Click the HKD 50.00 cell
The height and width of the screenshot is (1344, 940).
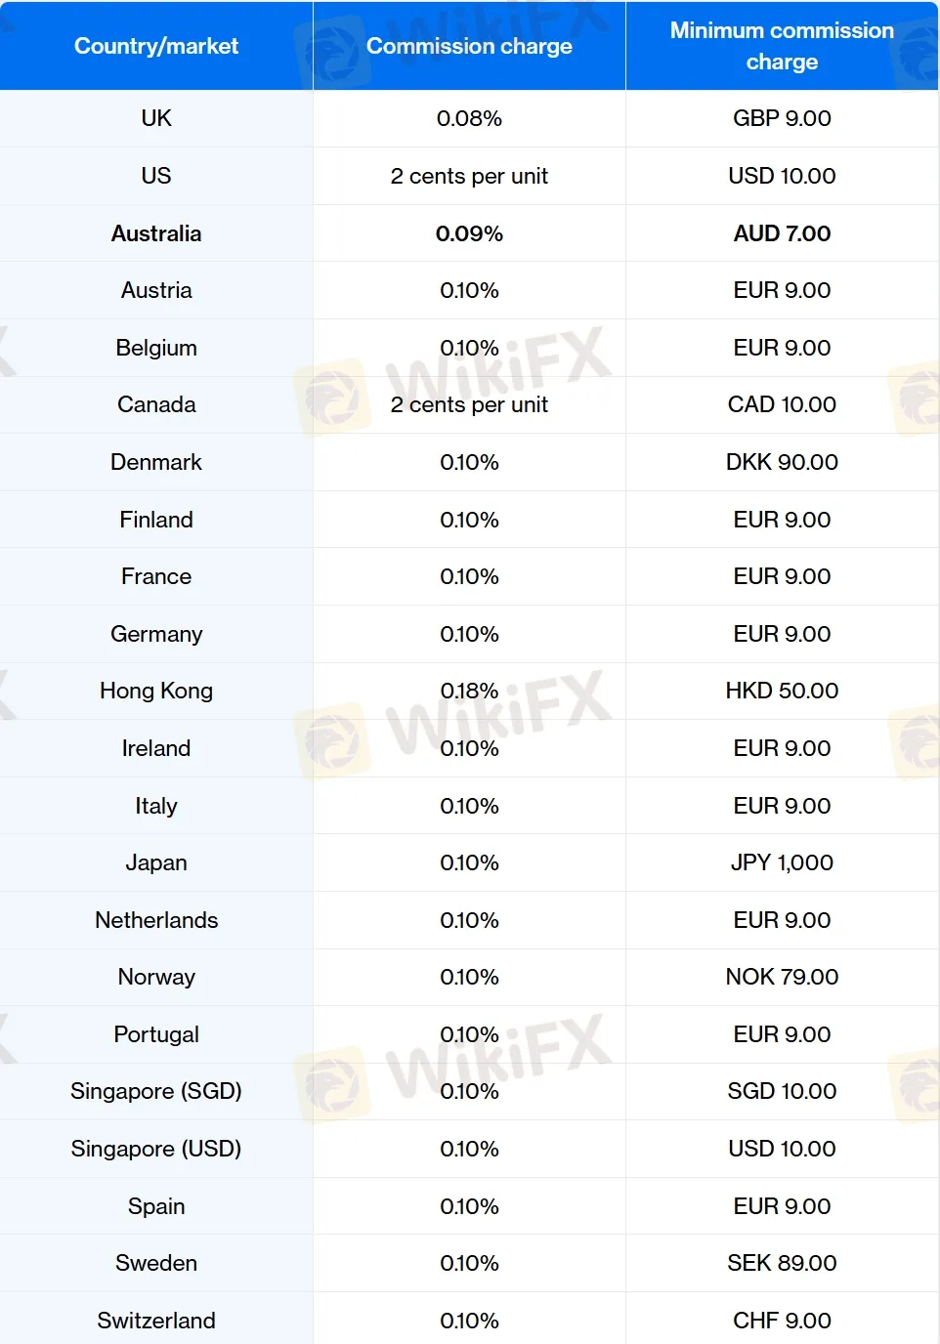(x=782, y=691)
